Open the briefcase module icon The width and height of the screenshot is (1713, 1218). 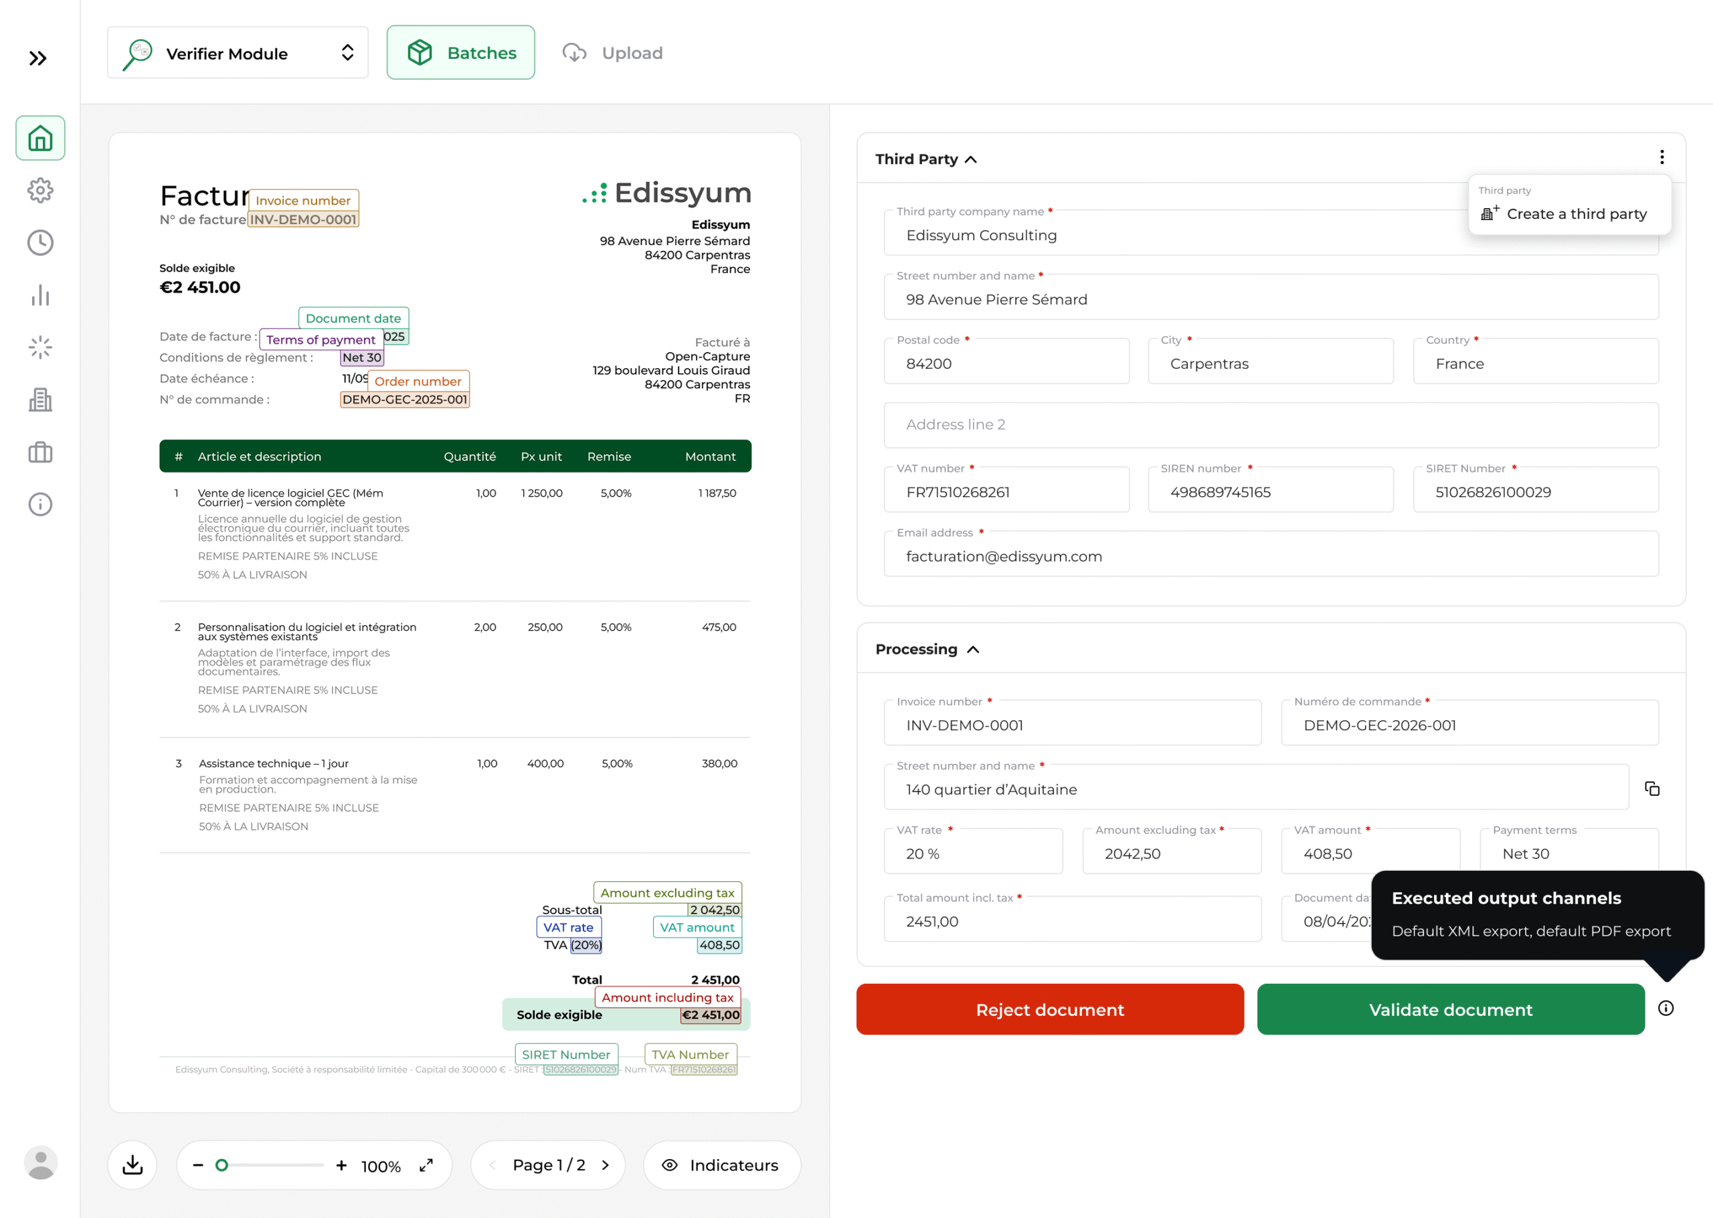click(39, 452)
